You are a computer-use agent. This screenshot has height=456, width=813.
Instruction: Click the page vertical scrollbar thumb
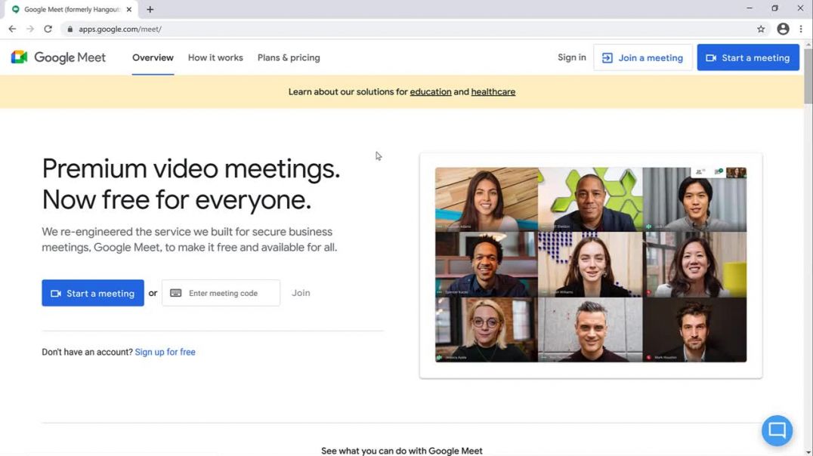(x=808, y=76)
